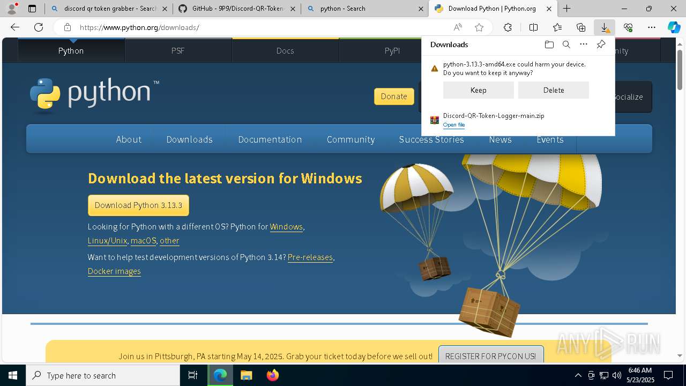686x386 pixels.
Task: Show hidden tray icons chevron
Action: coord(578,375)
